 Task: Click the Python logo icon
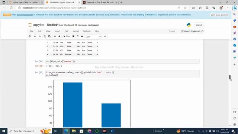(x=189, y=25)
